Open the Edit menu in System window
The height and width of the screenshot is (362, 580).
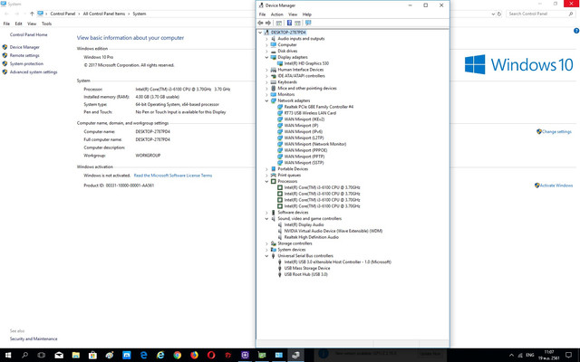[x=18, y=24]
